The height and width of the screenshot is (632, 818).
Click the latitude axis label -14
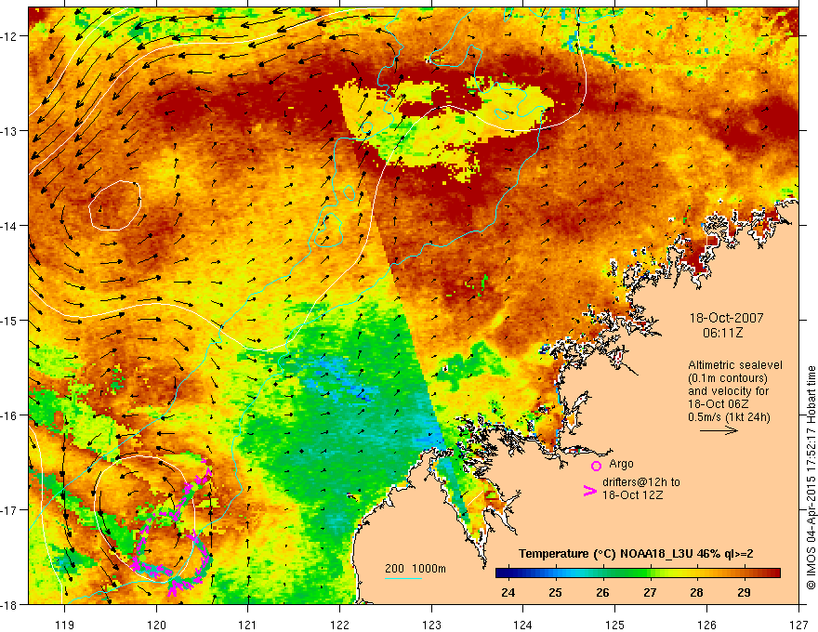pos(9,225)
